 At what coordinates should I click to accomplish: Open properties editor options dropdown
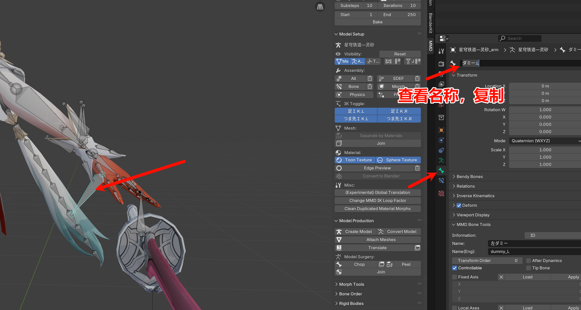(444, 39)
